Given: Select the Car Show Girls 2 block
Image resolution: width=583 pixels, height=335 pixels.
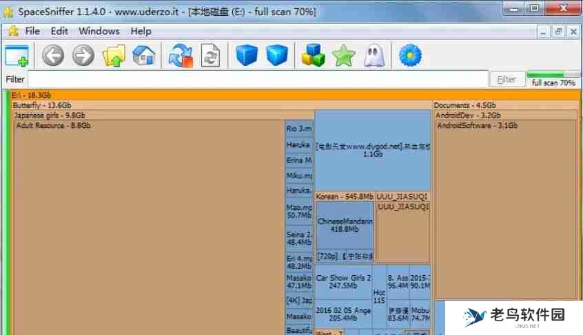Looking at the screenshot, I should click(343, 282).
